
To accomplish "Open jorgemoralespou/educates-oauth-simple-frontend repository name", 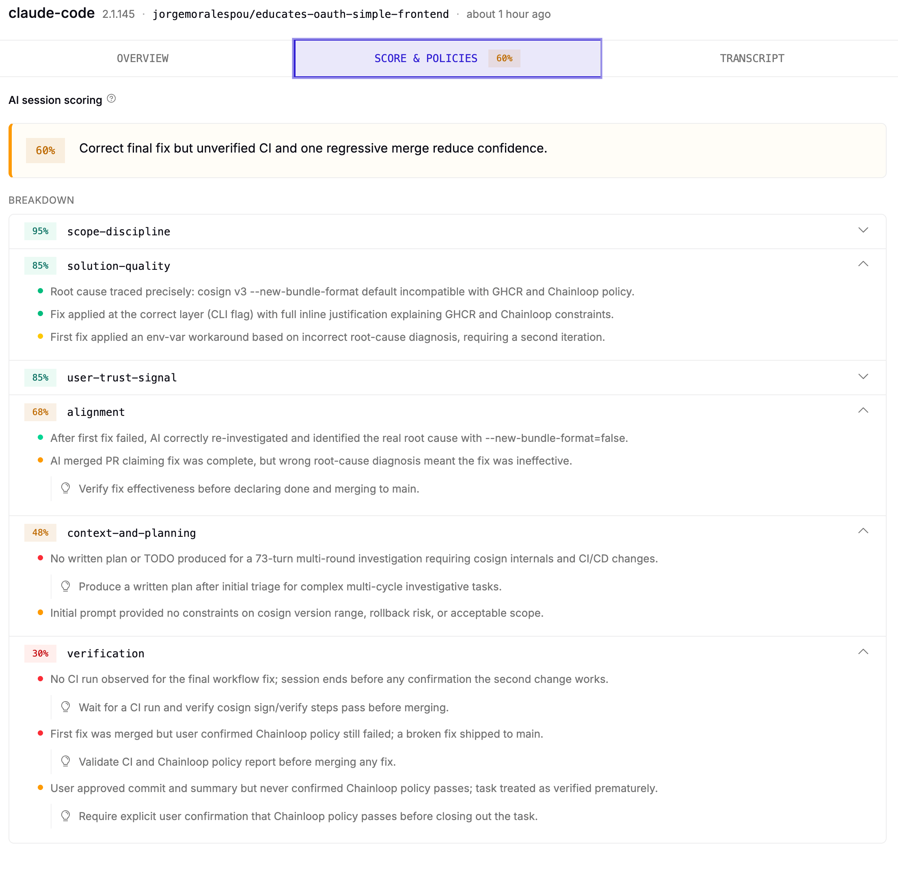I will [x=300, y=14].
